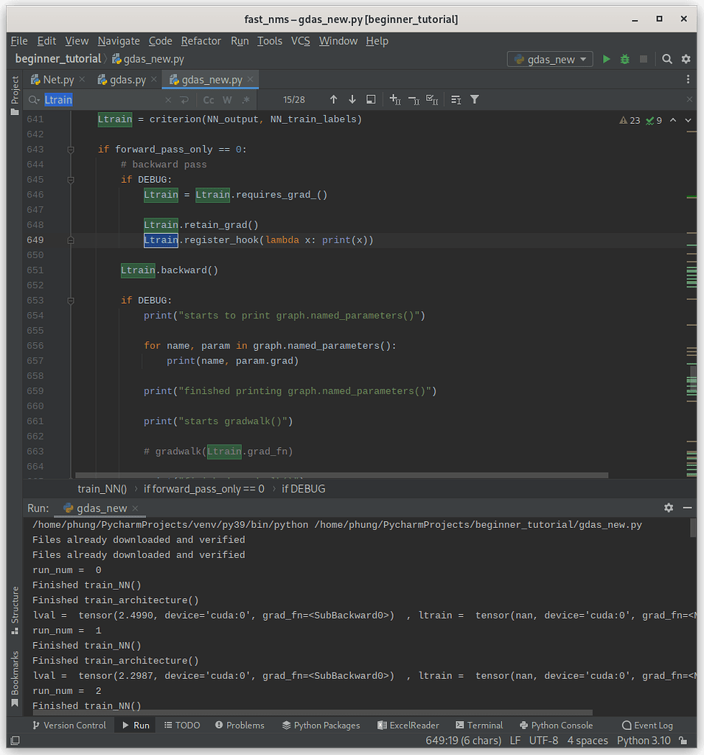Click the editor vertical scrollbar marker strip

coord(691,295)
